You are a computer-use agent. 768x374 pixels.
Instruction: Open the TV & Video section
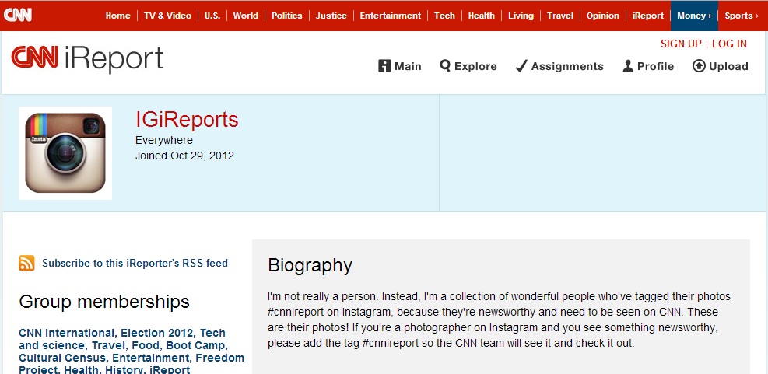point(167,16)
